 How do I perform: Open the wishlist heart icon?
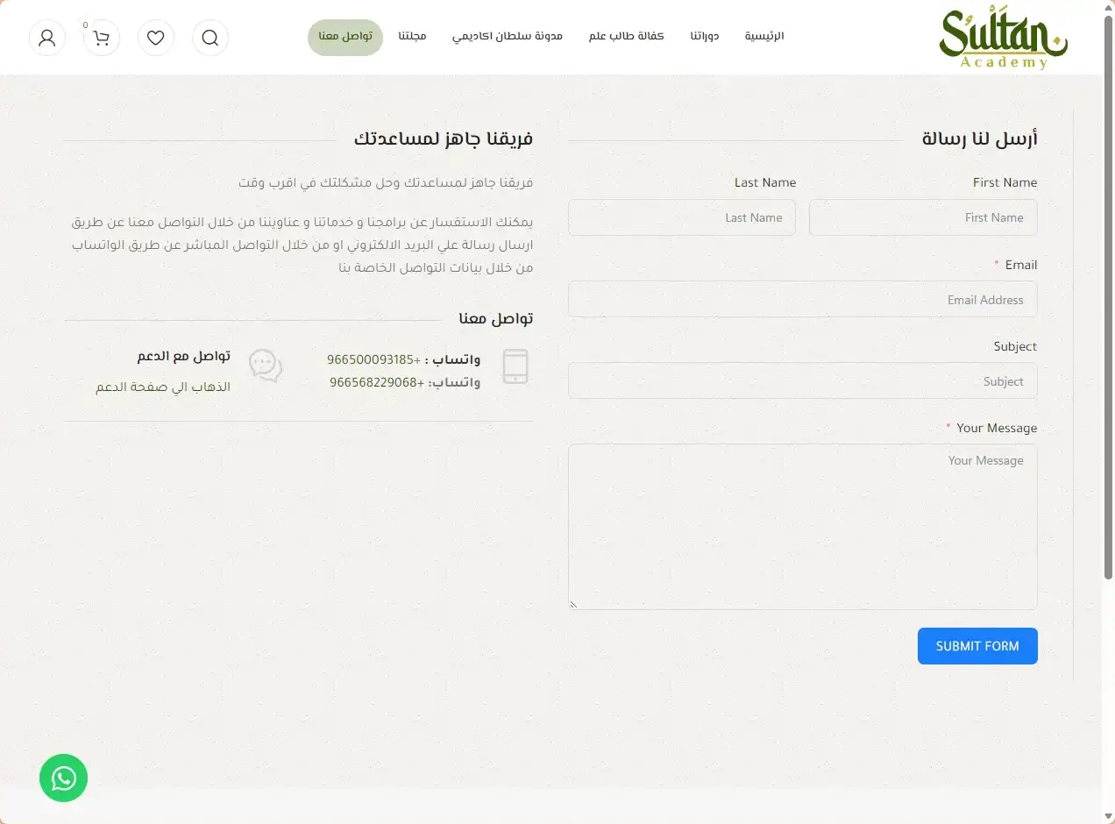pyautogui.click(x=156, y=38)
